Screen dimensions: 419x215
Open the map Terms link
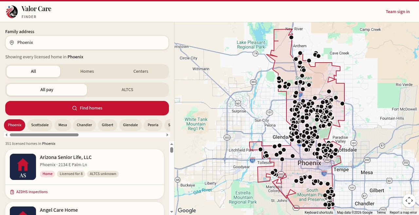[381, 213]
